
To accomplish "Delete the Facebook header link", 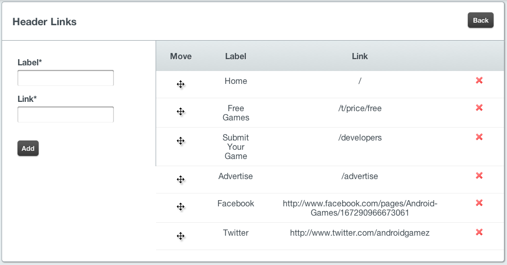I will (x=479, y=203).
